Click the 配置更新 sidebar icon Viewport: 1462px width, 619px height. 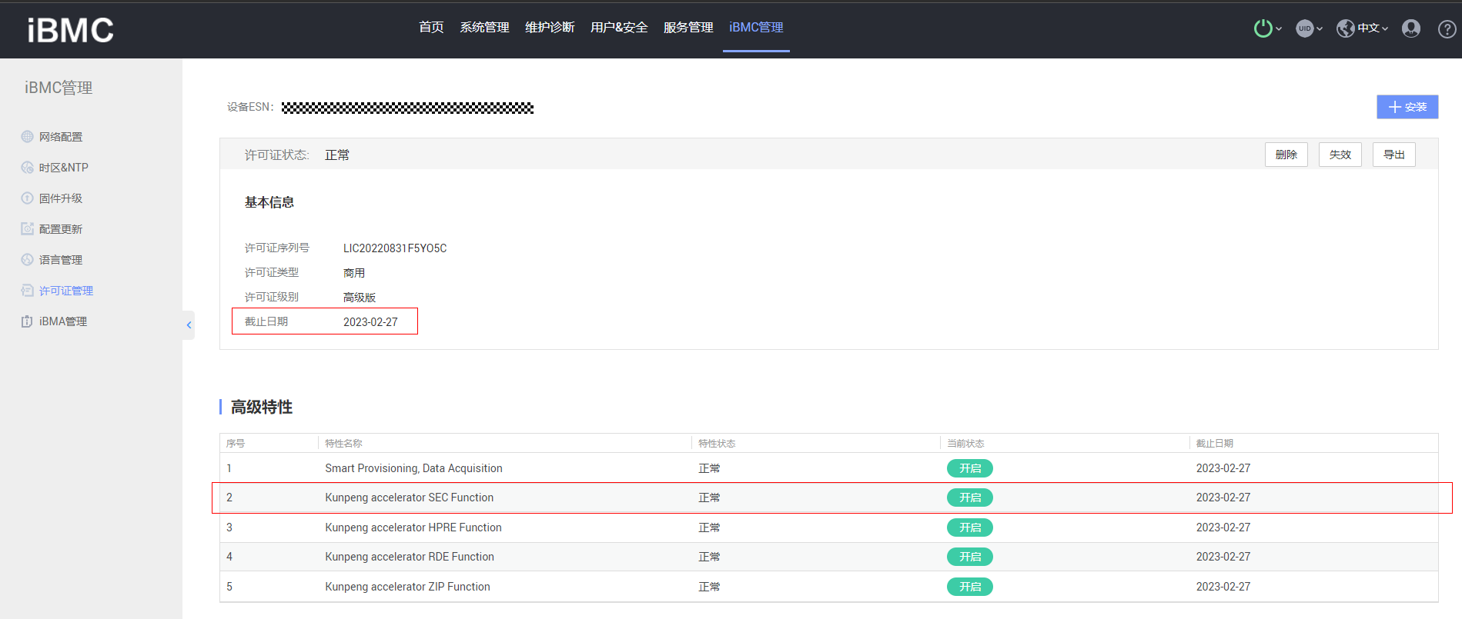point(27,228)
